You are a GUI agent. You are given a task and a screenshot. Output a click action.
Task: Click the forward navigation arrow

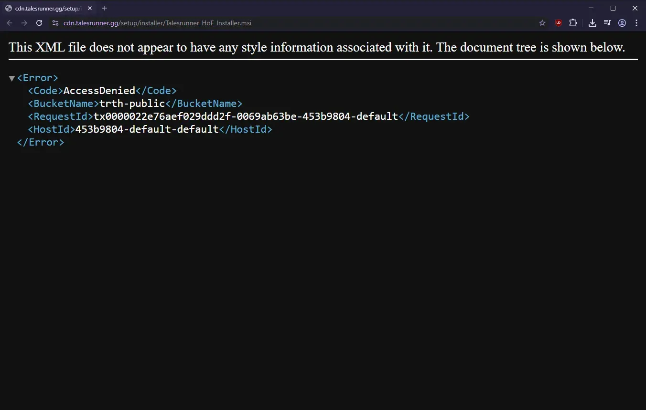point(24,23)
